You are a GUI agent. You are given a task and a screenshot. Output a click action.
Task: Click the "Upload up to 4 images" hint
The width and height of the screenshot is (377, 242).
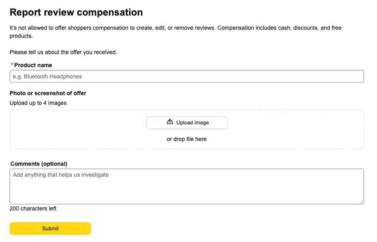pos(38,103)
